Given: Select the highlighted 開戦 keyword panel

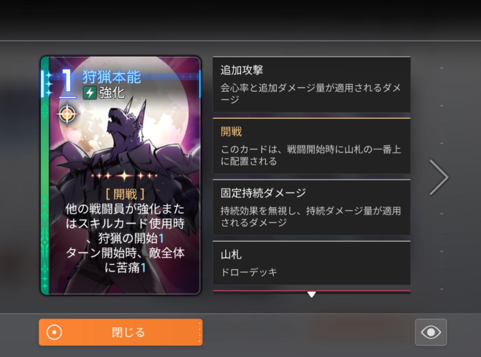Looking at the screenshot, I should coord(311,146).
